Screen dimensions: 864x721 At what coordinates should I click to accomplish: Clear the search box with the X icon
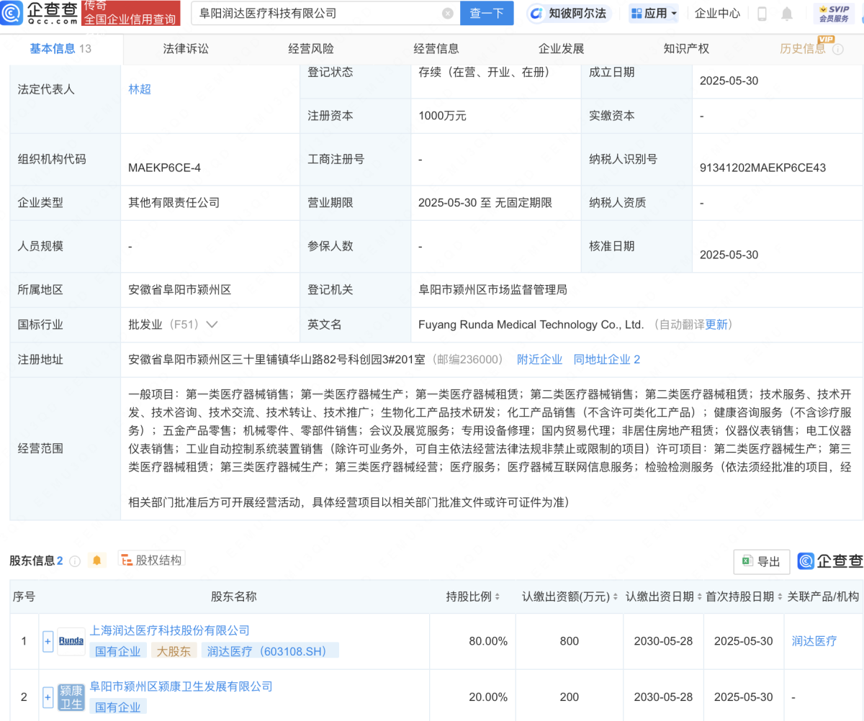tap(448, 13)
